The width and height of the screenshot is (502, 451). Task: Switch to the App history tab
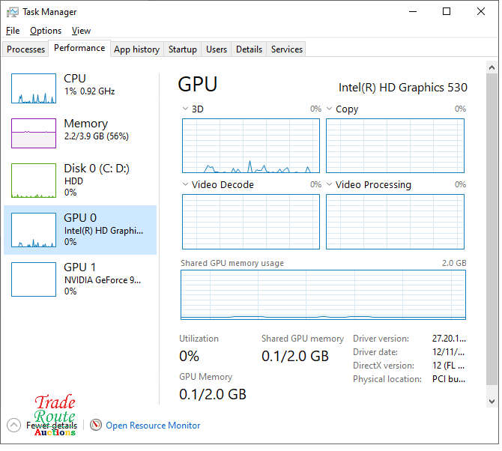pyautogui.click(x=136, y=49)
